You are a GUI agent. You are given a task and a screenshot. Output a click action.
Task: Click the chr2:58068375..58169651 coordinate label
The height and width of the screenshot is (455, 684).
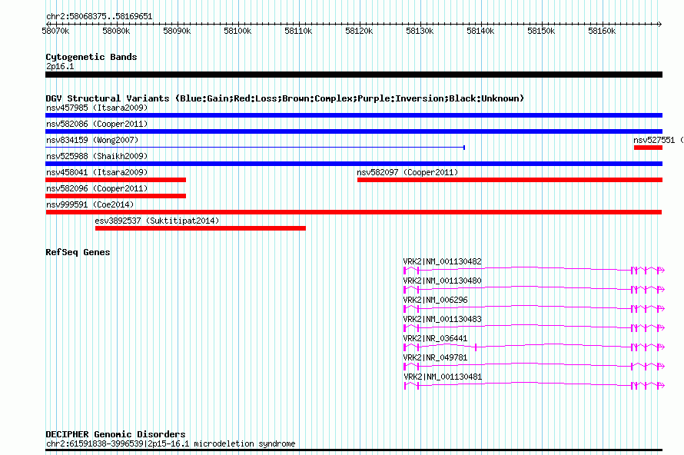(x=99, y=17)
